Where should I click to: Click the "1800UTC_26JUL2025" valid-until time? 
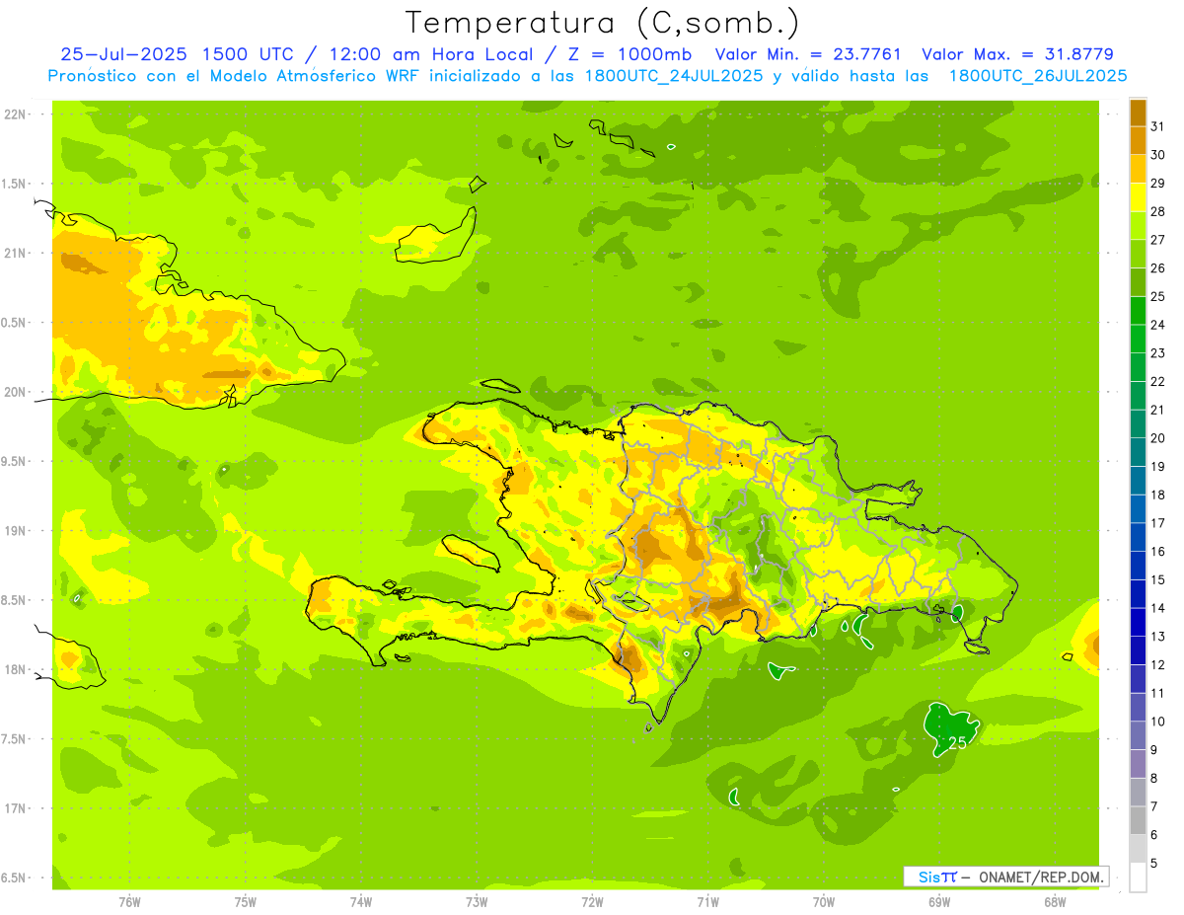click(x=1037, y=76)
